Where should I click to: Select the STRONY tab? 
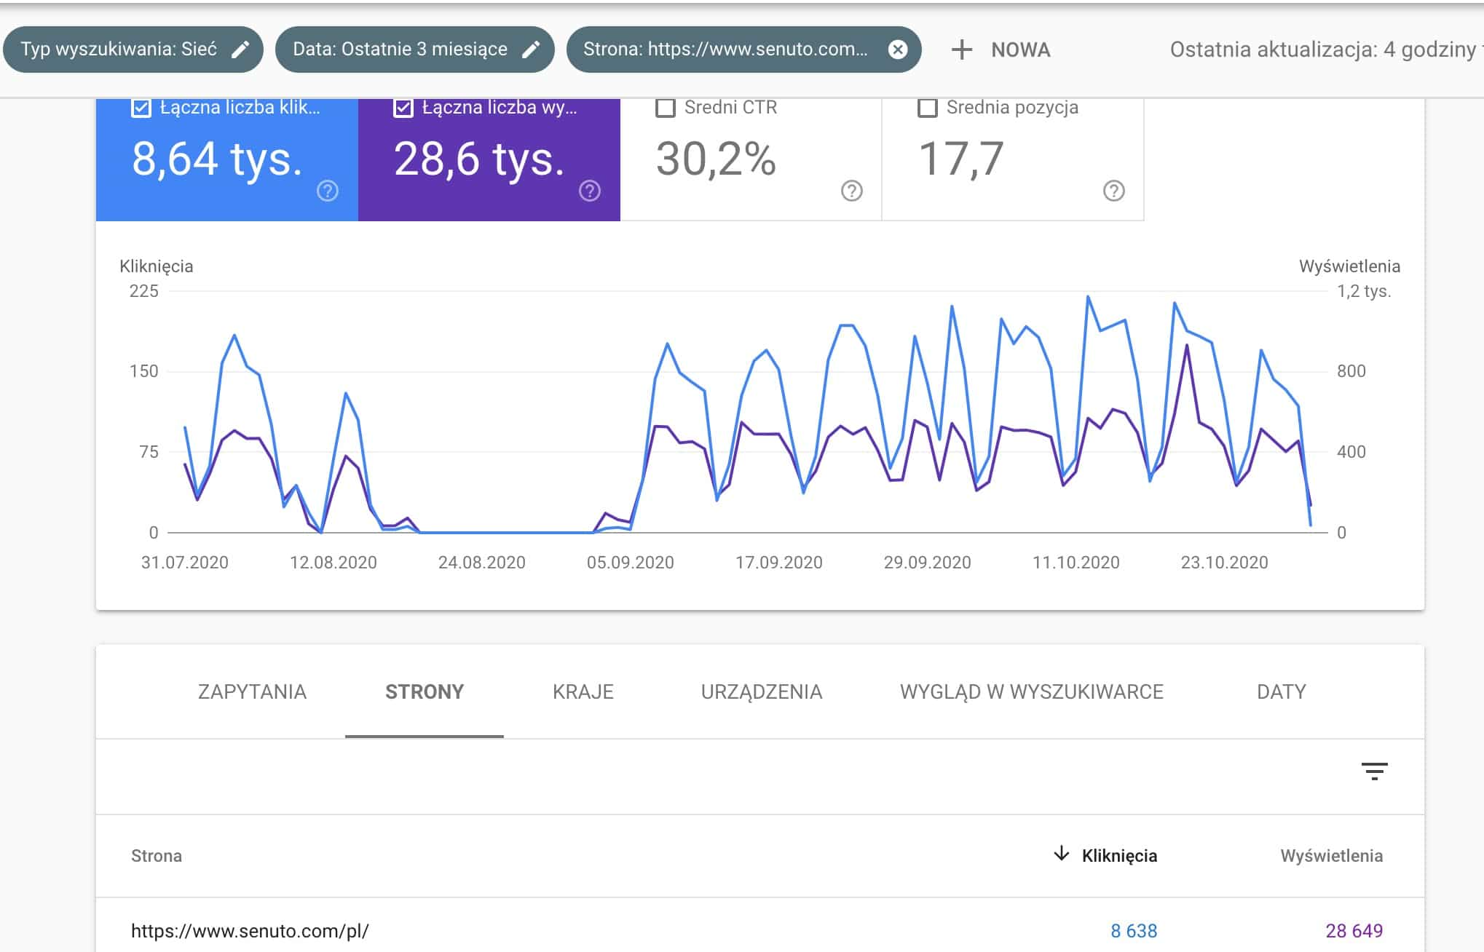(x=425, y=691)
